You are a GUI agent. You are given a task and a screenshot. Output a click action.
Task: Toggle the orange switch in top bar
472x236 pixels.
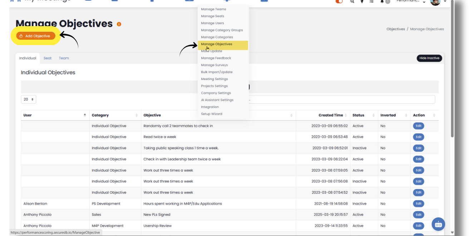[x=339, y=2]
